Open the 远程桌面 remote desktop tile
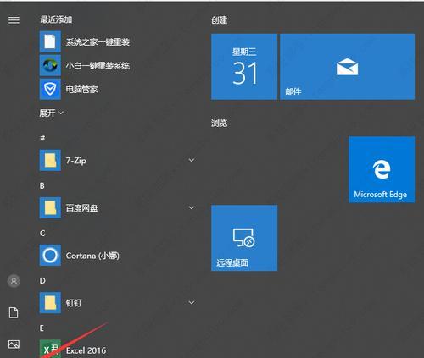Image resolution: width=424 pixels, height=358 pixels. click(x=244, y=238)
